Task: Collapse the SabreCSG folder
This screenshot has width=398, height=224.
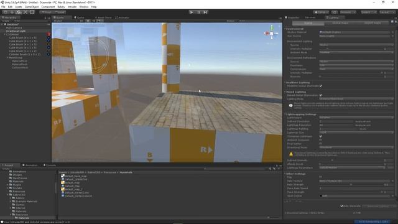Action: tap(7, 195)
